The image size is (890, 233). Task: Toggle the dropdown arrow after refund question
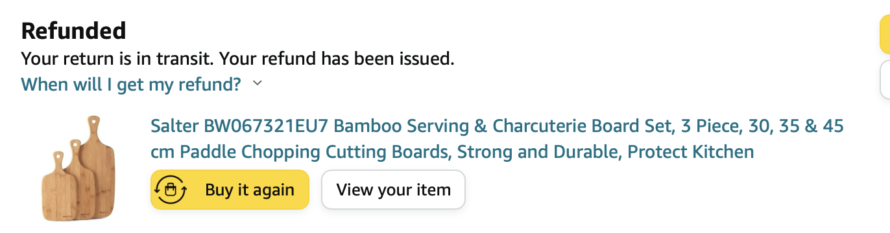tap(257, 83)
